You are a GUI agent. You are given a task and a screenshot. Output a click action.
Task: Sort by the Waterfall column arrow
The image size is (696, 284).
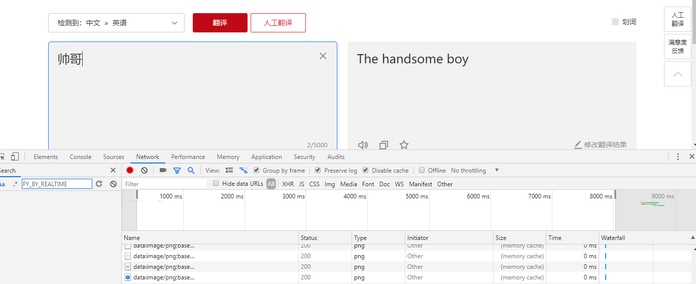click(x=692, y=237)
